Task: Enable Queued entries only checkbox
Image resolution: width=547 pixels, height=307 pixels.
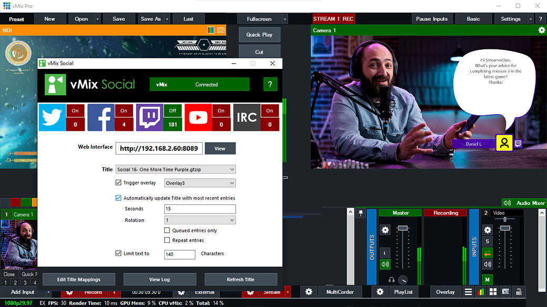Action: [x=167, y=230]
